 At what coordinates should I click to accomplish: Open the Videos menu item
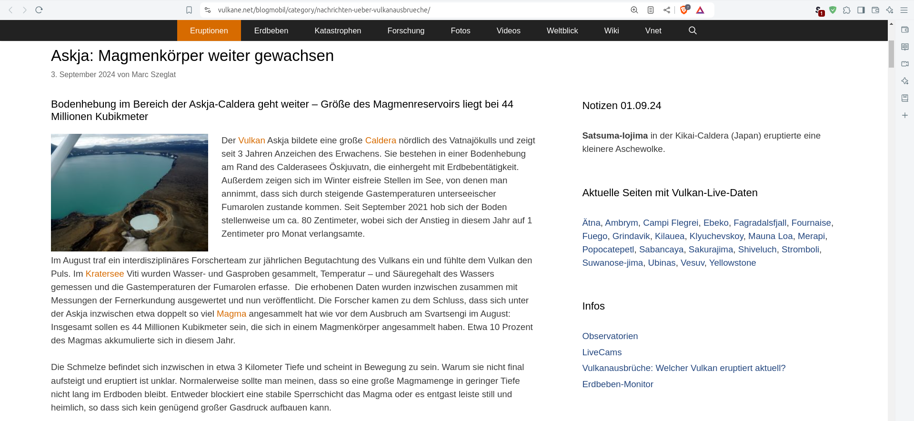(509, 30)
